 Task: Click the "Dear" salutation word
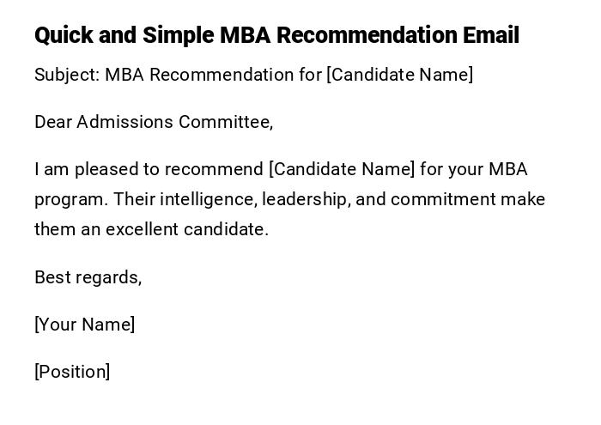pyautogui.click(x=53, y=122)
